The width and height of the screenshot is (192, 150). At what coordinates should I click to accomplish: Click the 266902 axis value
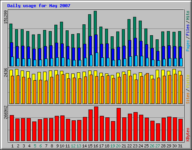tap(6, 112)
